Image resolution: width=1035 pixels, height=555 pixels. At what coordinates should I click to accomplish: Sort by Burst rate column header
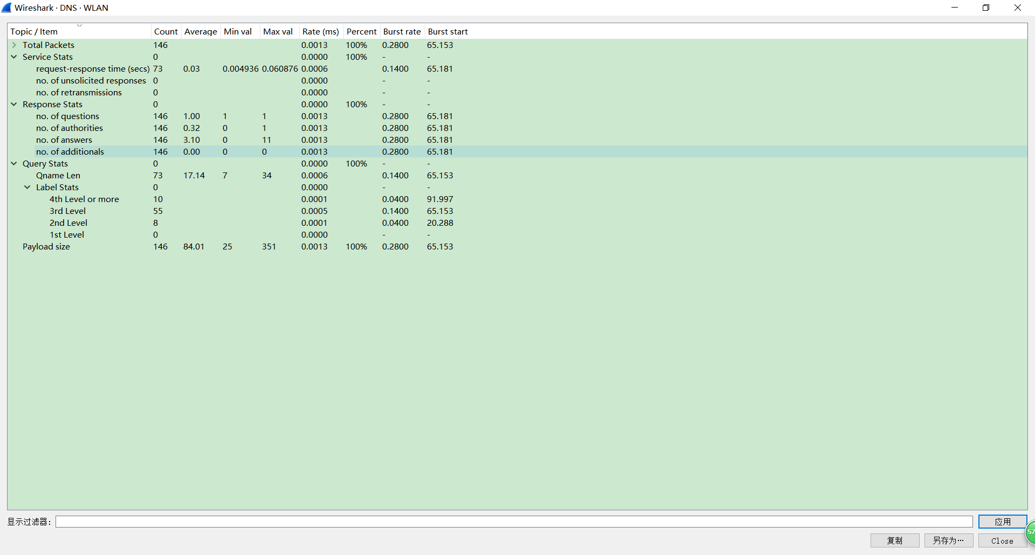pos(402,32)
